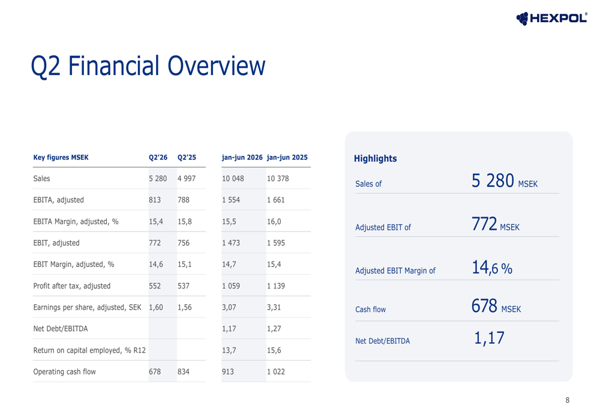Select the 'EBIT, adjusted' row label
This screenshot has width=600, height=411.
pos(56,243)
